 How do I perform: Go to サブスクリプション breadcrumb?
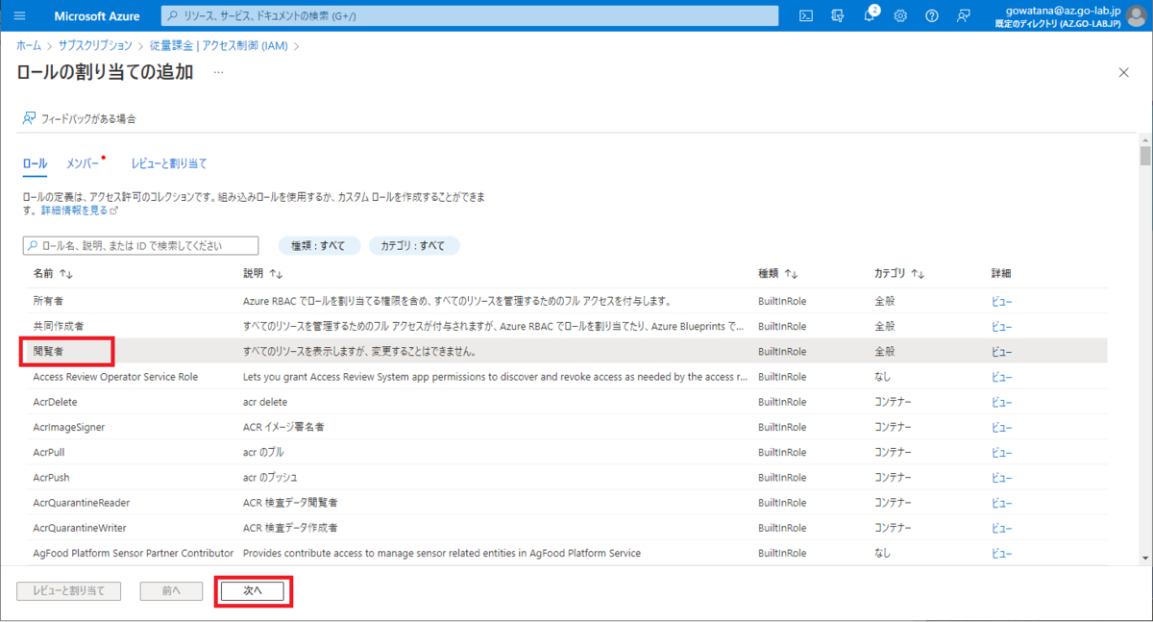click(95, 45)
